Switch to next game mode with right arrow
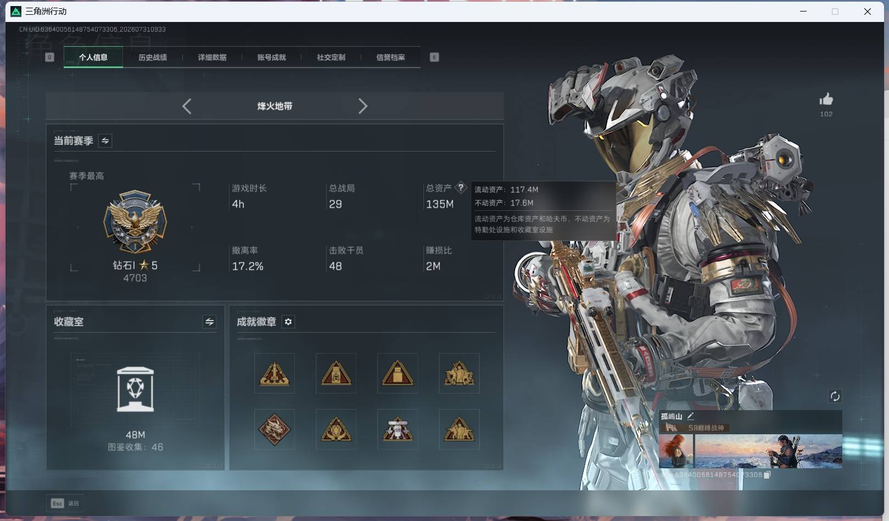The height and width of the screenshot is (521, 889). click(x=362, y=106)
